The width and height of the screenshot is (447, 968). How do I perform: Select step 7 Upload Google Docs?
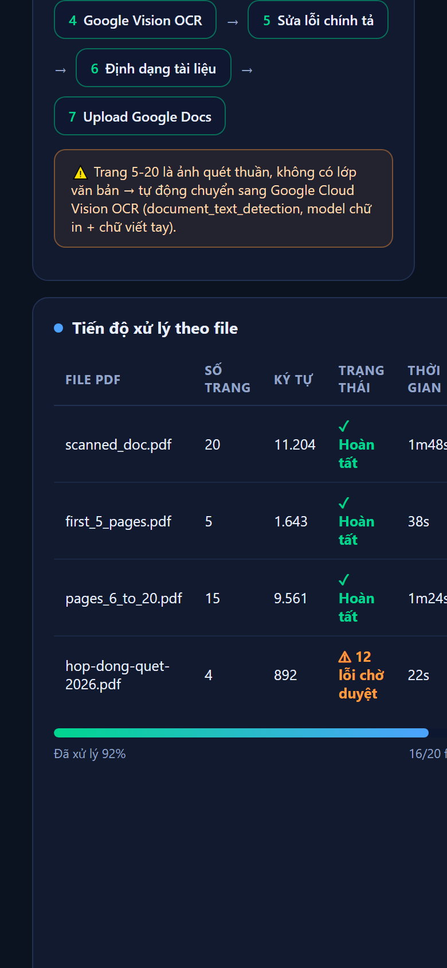pos(140,116)
